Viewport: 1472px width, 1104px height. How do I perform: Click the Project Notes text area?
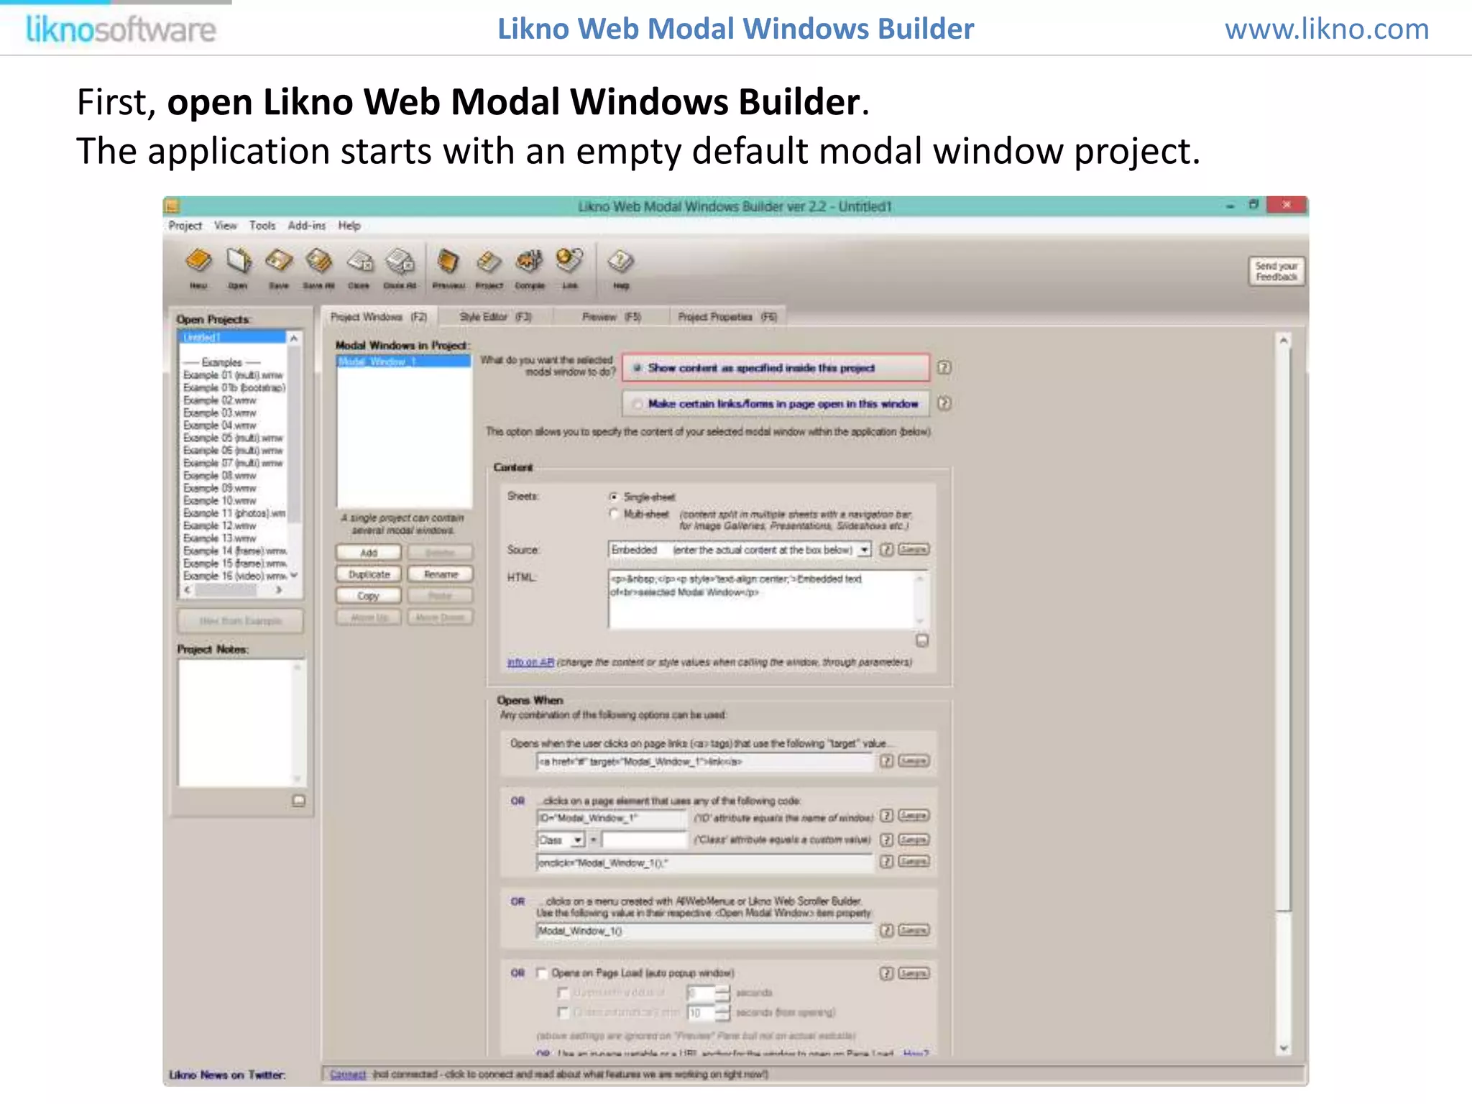pos(241,723)
